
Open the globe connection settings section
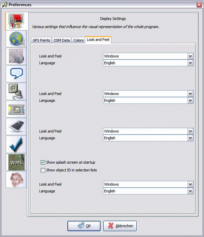pos(16,39)
